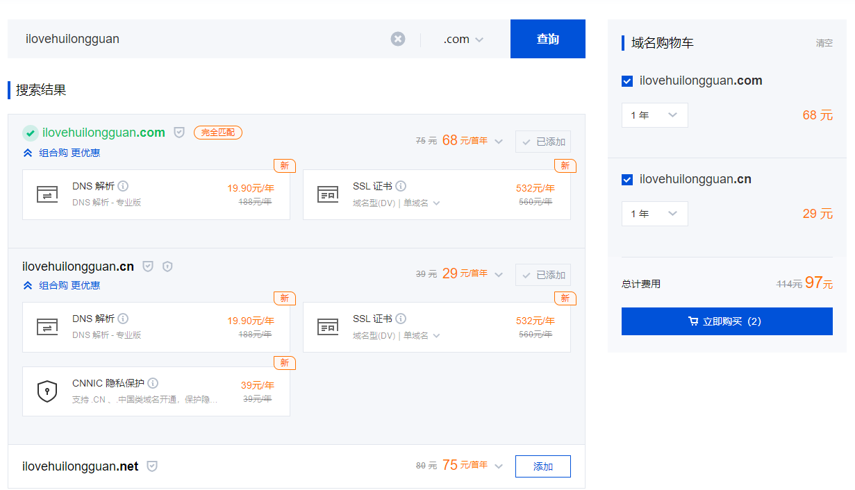Image resolution: width=855 pixels, height=490 pixels.
Task: Click info icon next to first DNS 解析
Action: 123,186
